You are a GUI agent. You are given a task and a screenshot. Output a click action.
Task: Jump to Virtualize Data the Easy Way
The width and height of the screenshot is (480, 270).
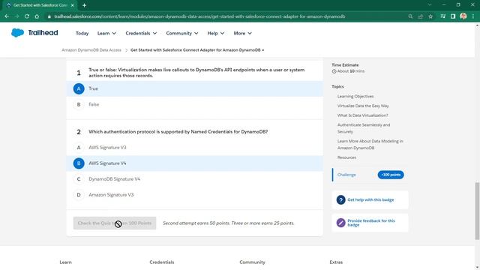(363, 106)
